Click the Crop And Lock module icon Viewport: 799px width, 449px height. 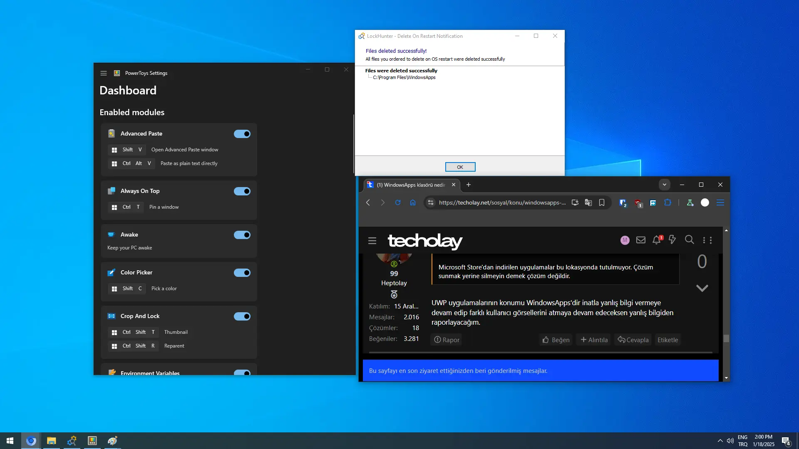[112, 316]
